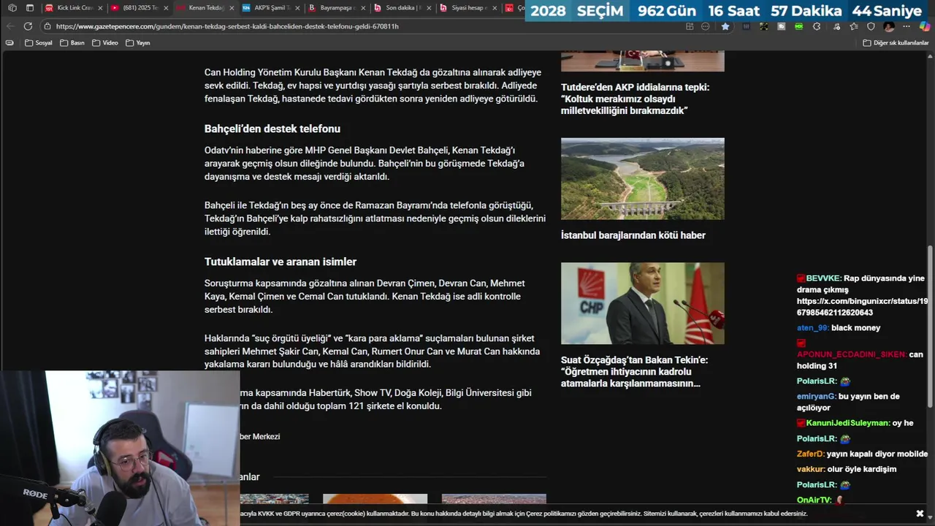Image resolution: width=935 pixels, height=526 pixels.
Task: Open the apps icon in address bar
Action: pos(690,26)
